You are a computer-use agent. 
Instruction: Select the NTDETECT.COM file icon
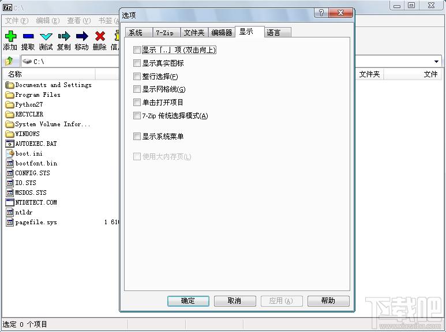point(10,202)
